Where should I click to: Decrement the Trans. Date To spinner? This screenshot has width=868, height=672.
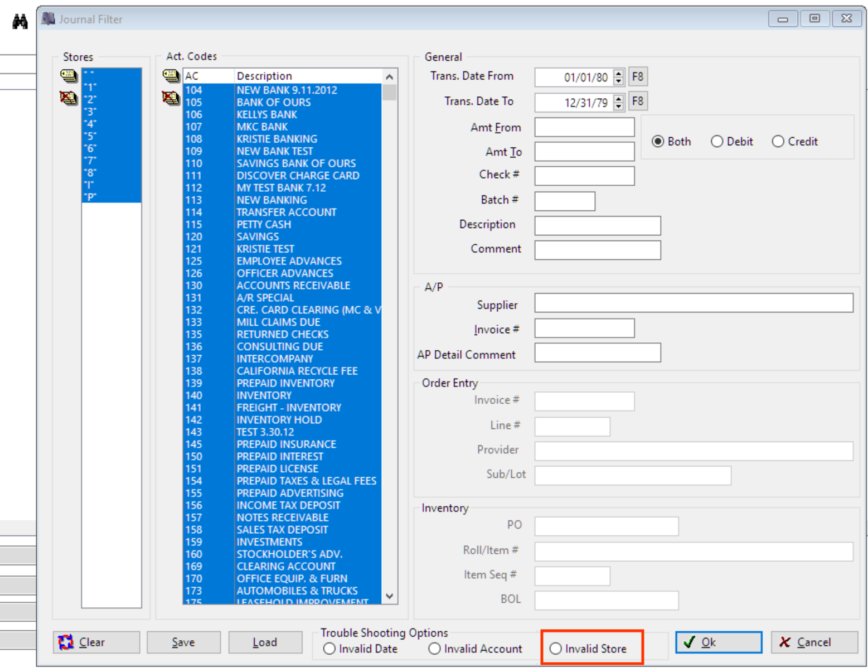click(619, 106)
